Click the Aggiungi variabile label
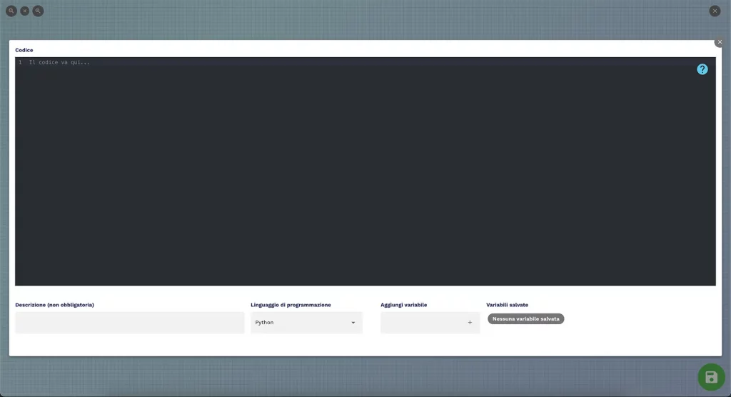The width and height of the screenshot is (731, 397). point(404,305)
